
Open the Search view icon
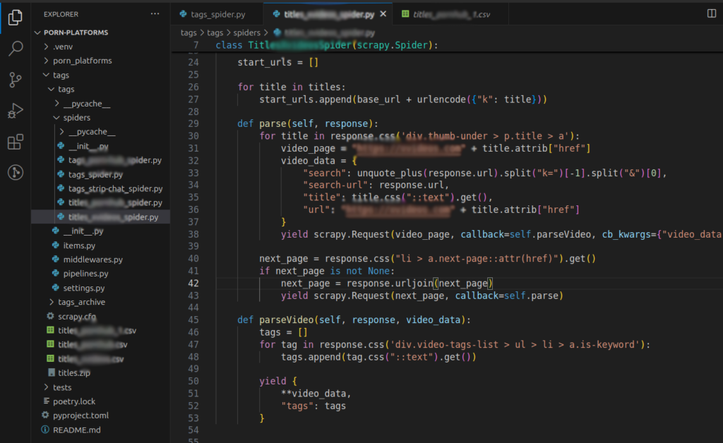[16, 49]
